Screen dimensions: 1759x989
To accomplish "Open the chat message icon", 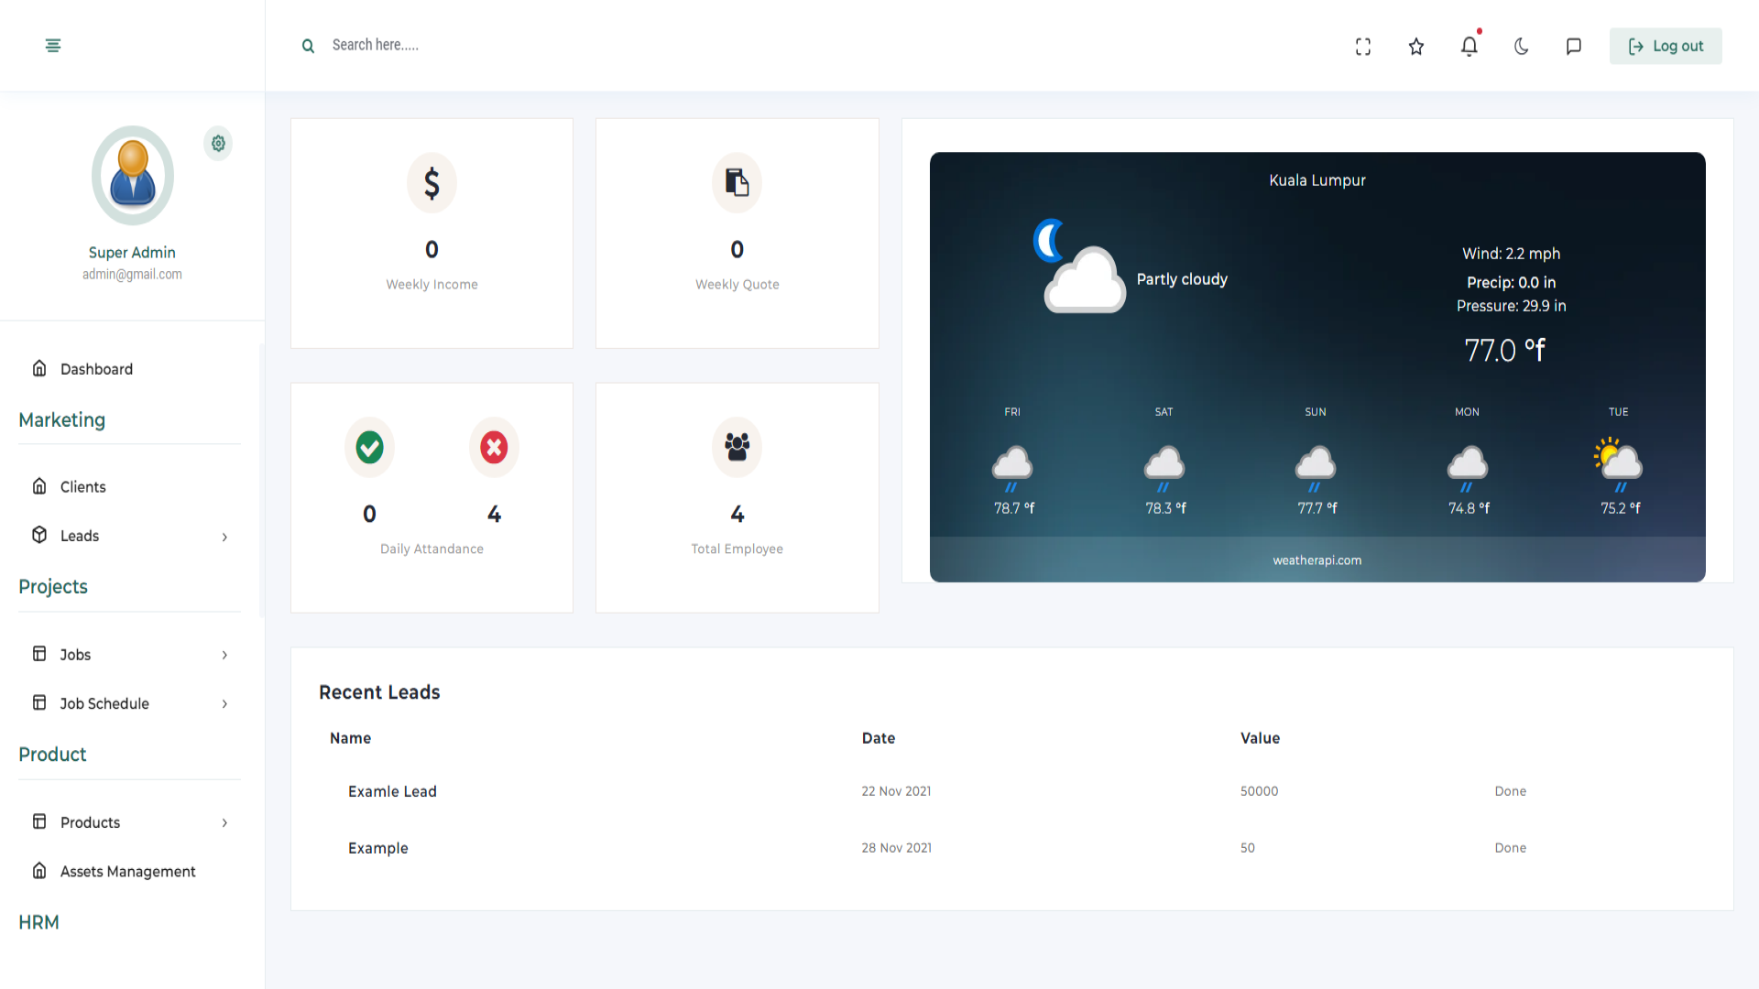I will (1574, 47).
